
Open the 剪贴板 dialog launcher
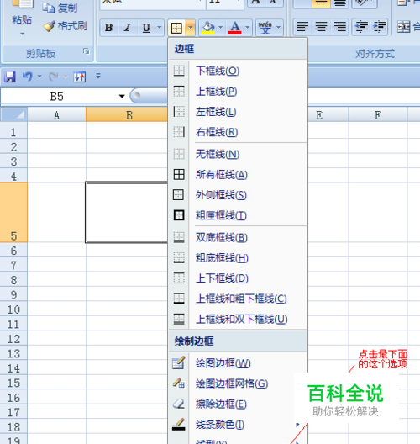click(87, 51)
